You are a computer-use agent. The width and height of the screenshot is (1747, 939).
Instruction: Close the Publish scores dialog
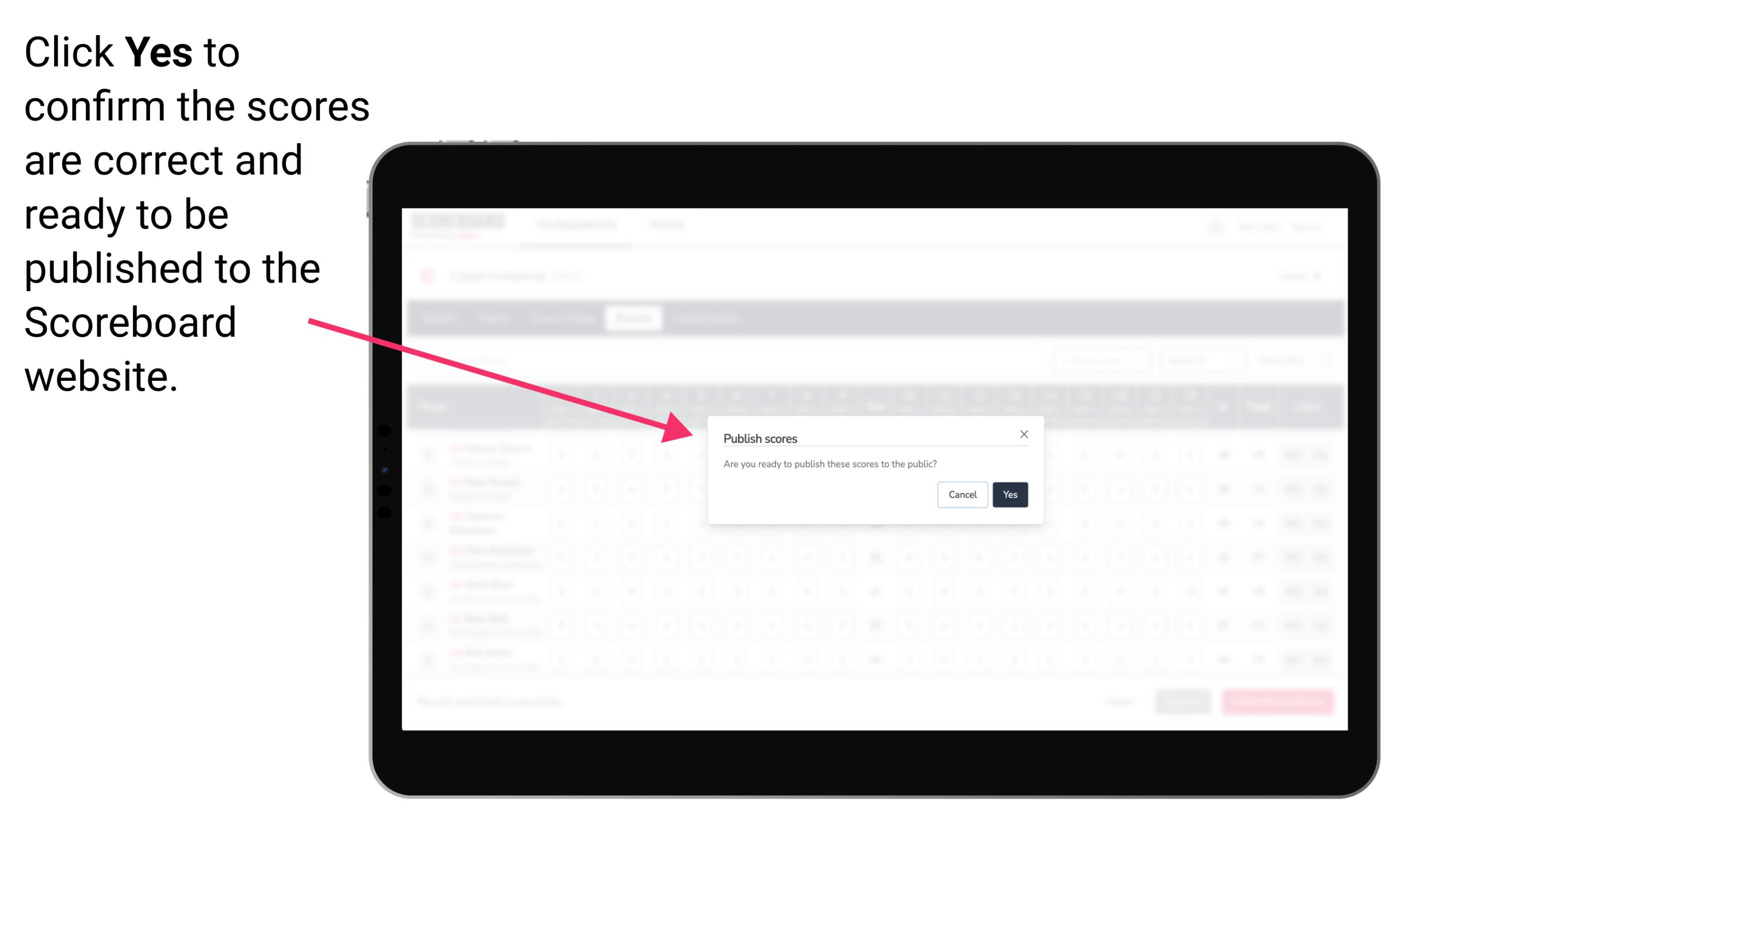(x=1024, y=433)
